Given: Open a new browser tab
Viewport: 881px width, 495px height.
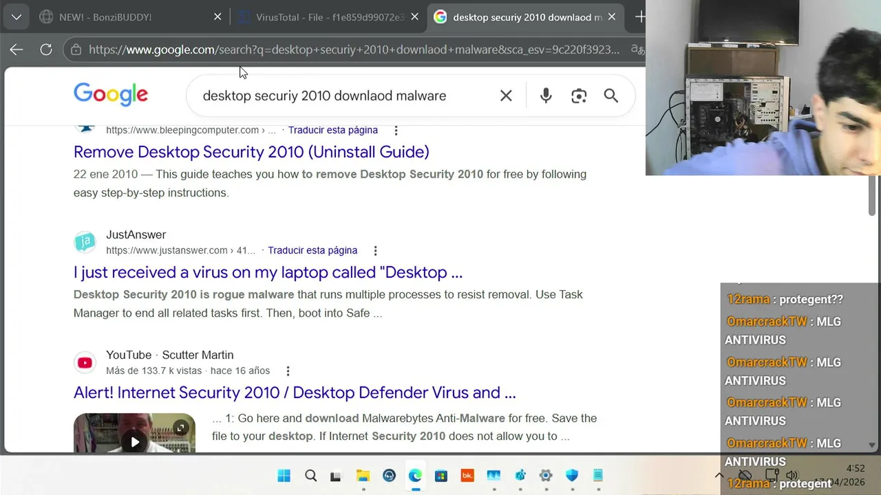Looking at the screenshot, I should coord(639,17).
